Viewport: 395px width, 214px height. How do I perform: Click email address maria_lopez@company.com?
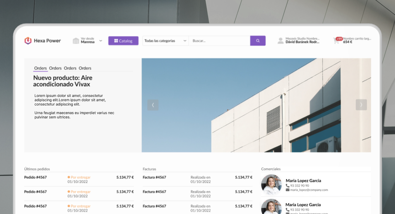tap(309, 190)
